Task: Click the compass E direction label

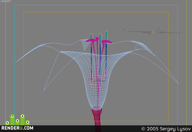Action: click(x=159, y=29)
